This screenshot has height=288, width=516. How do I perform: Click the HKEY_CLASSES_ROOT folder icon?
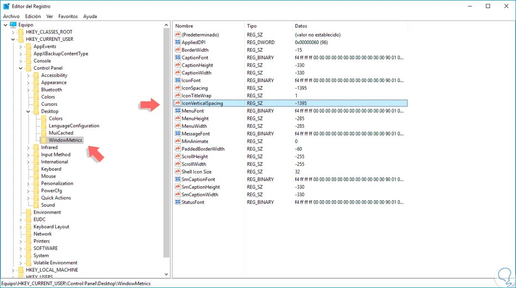(x=21, y=32)
